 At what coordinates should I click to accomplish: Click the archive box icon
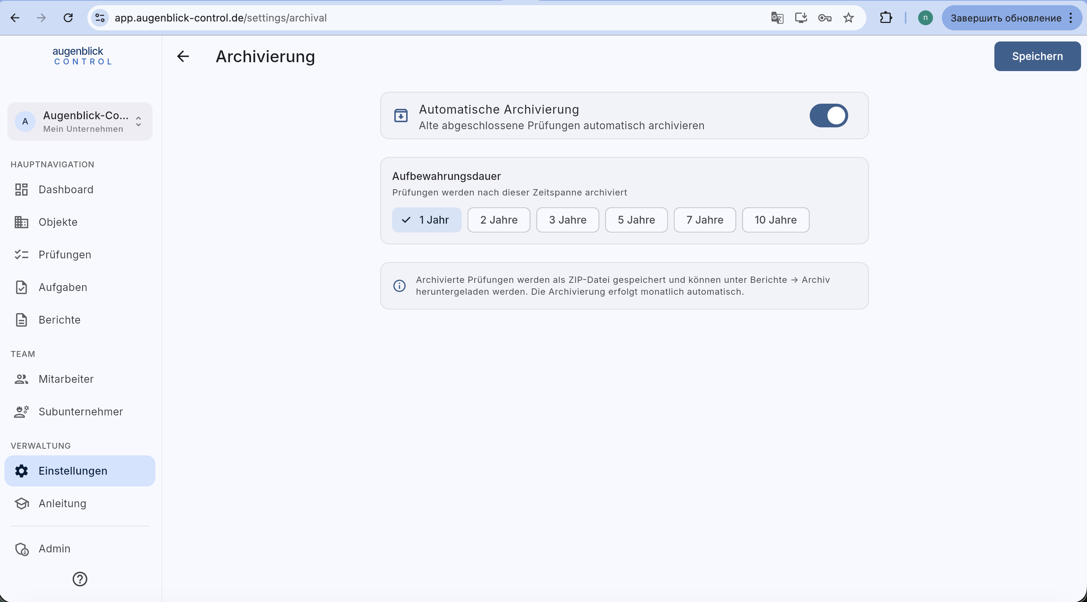[401, 115]
